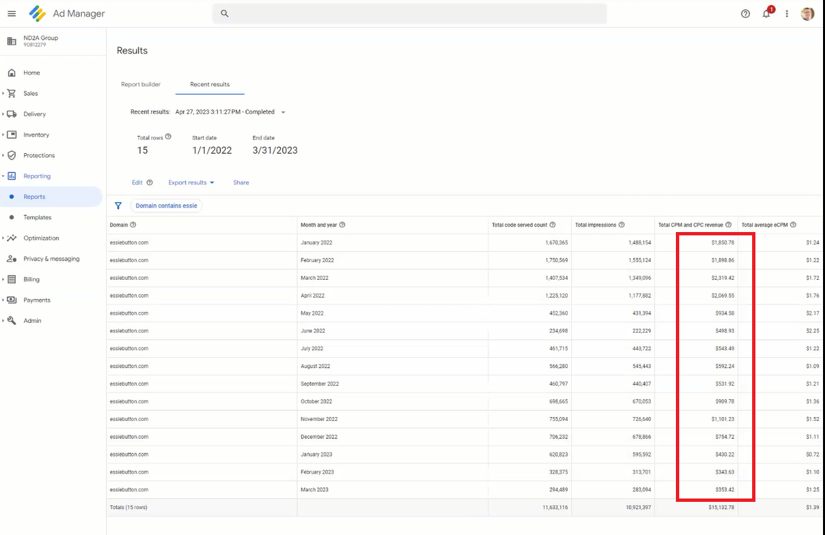The width and height of the screenshot is (825, 535).
Task: Expand the Billing section arrow
Action: click(3, 279)
